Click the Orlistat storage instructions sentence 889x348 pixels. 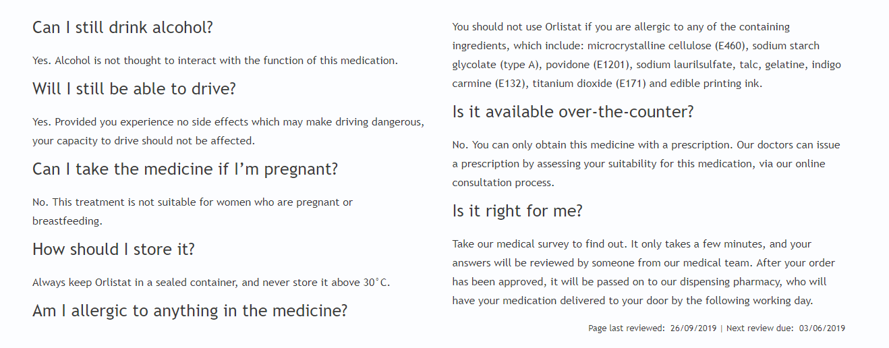(x=211, y=283)
